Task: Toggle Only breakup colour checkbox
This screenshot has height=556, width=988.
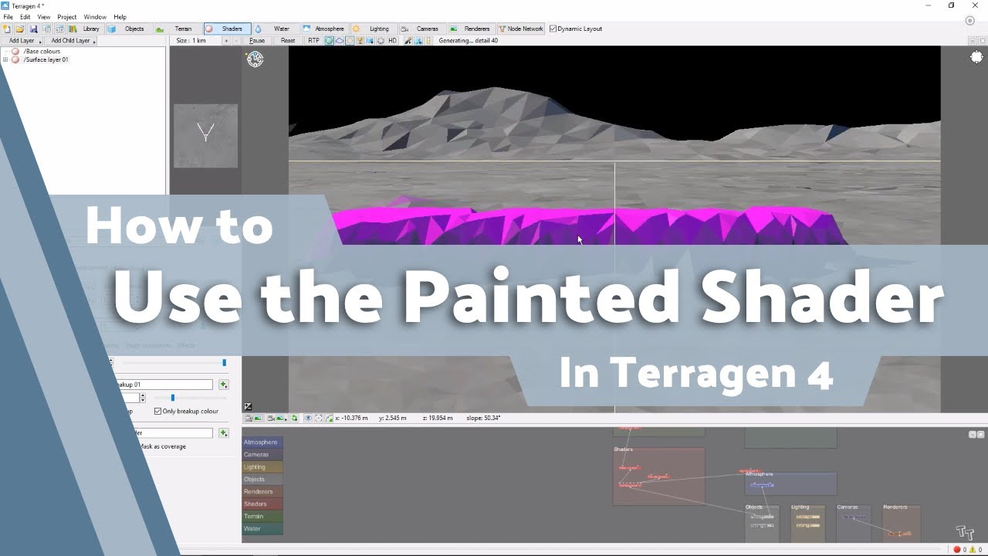Action: pyautogui.click(x=157, y=412)
